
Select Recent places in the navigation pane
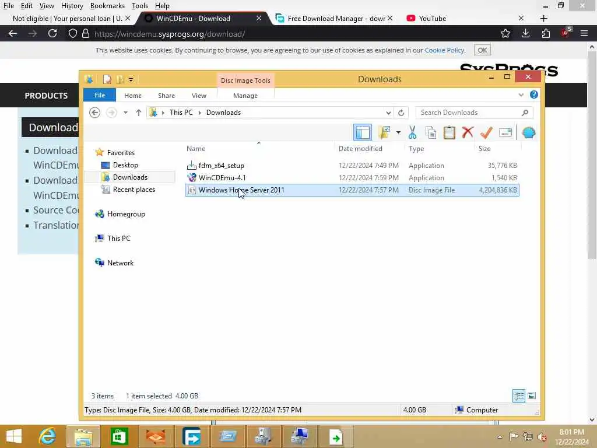point(134,190)
